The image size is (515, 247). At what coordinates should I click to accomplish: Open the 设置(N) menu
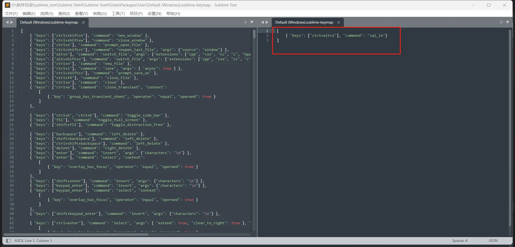click(x=155, y=13)
